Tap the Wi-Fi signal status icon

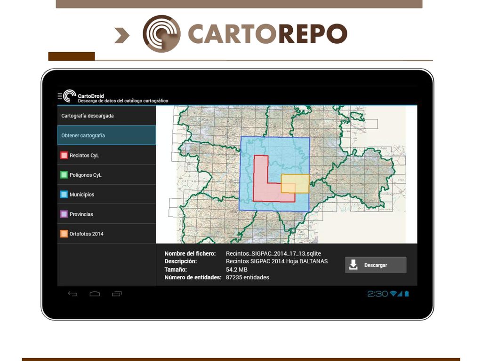(x=393, y=294)
